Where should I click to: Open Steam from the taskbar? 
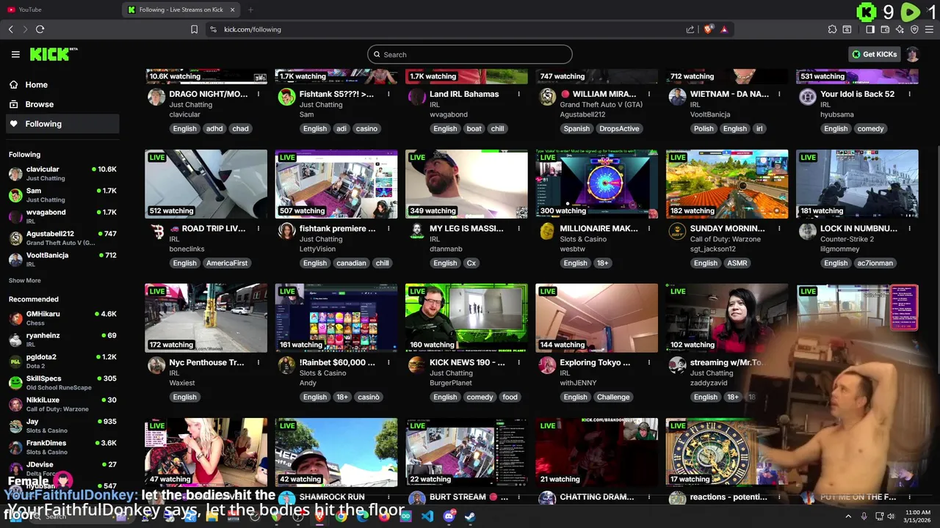(x=470, y=516)
